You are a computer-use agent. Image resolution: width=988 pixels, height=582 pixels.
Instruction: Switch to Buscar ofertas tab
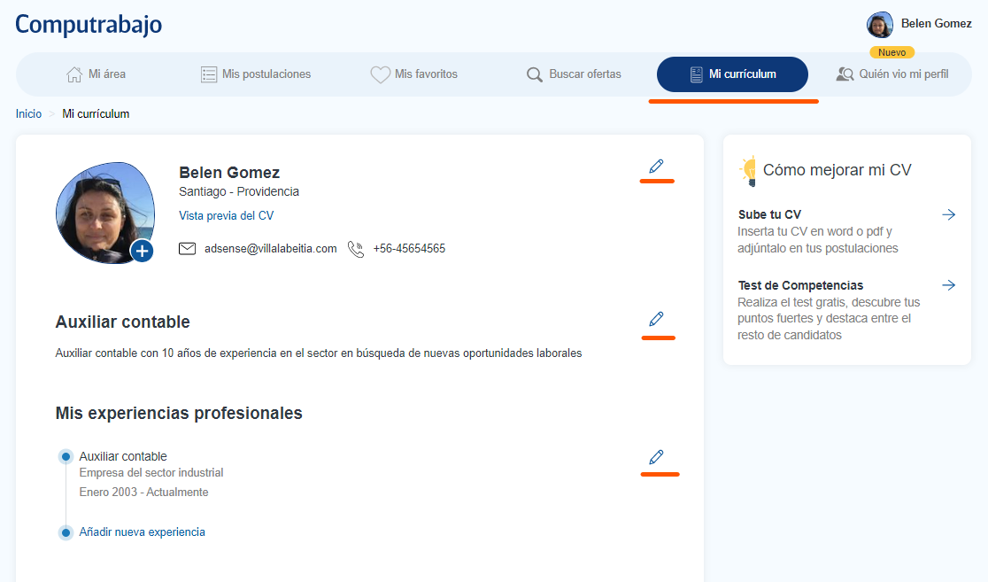click(574, 74)
